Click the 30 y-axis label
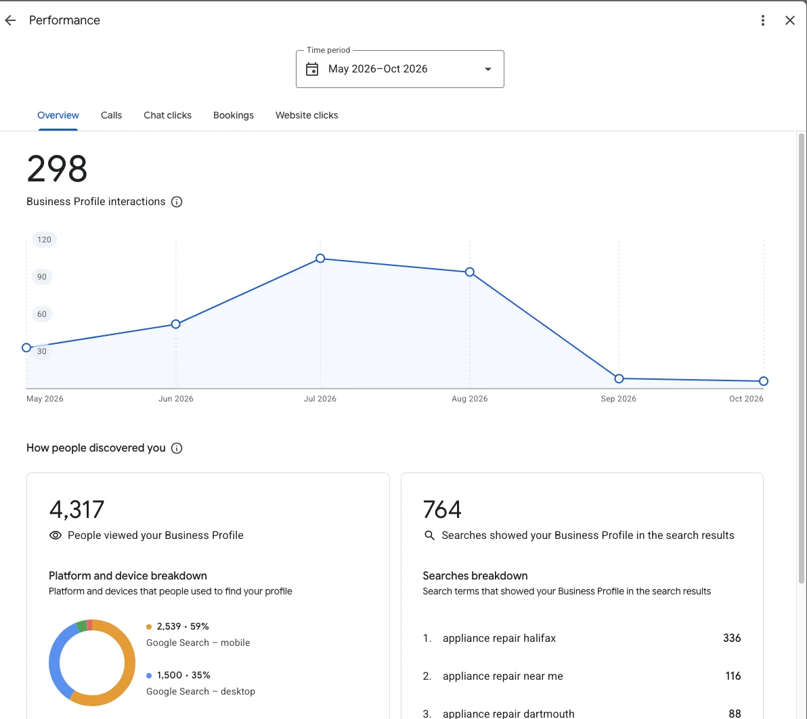Screen dimensions: 807x719 [42, 351]
